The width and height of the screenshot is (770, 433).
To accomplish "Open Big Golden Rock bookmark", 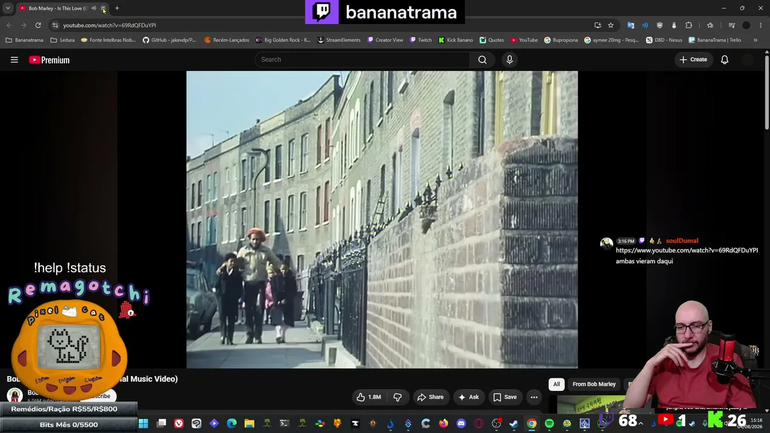I will pyautogui.click(x=283, y=40).
